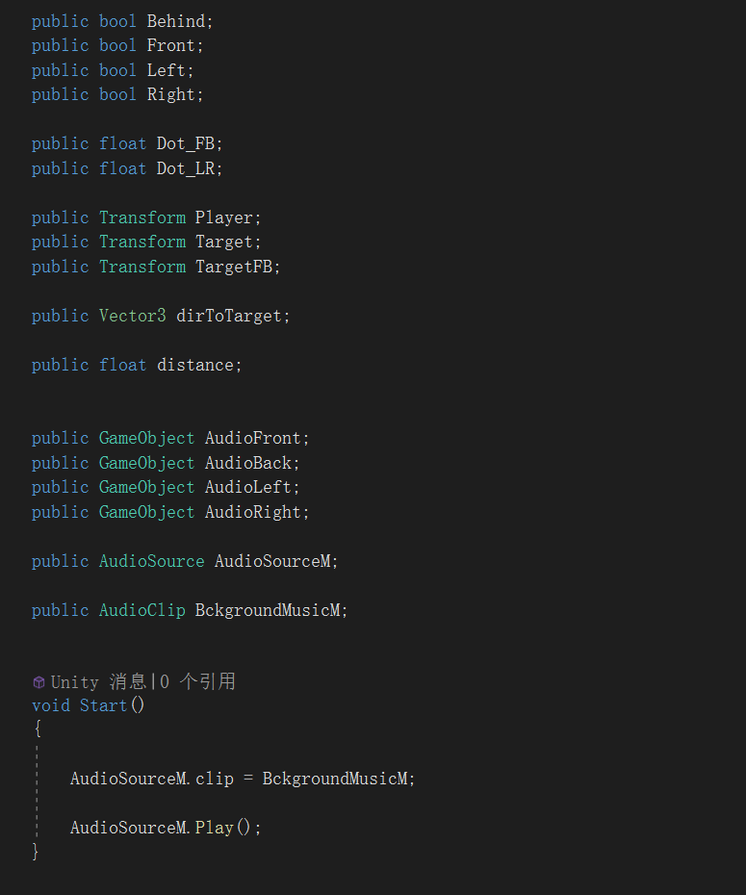Click the Unity message cube icon
Image resolution: width=746 pixels, height=895 pixels.
click(x=39, y=682)
